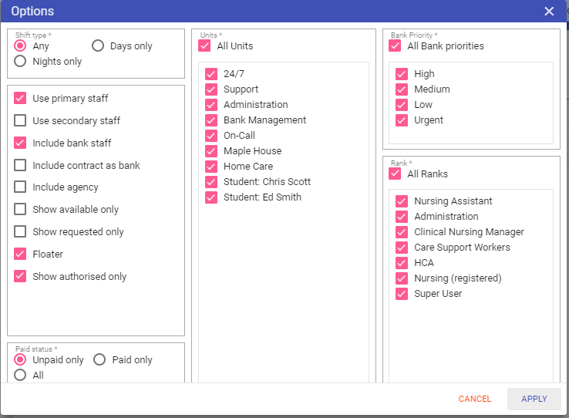Deselect the Maple House unit

pyautogui.click(x=211, y=151)
